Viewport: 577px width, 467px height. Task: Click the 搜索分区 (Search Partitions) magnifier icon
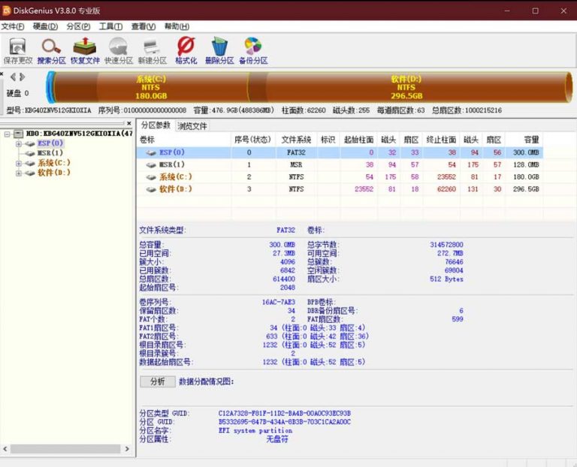click(51, 50)
